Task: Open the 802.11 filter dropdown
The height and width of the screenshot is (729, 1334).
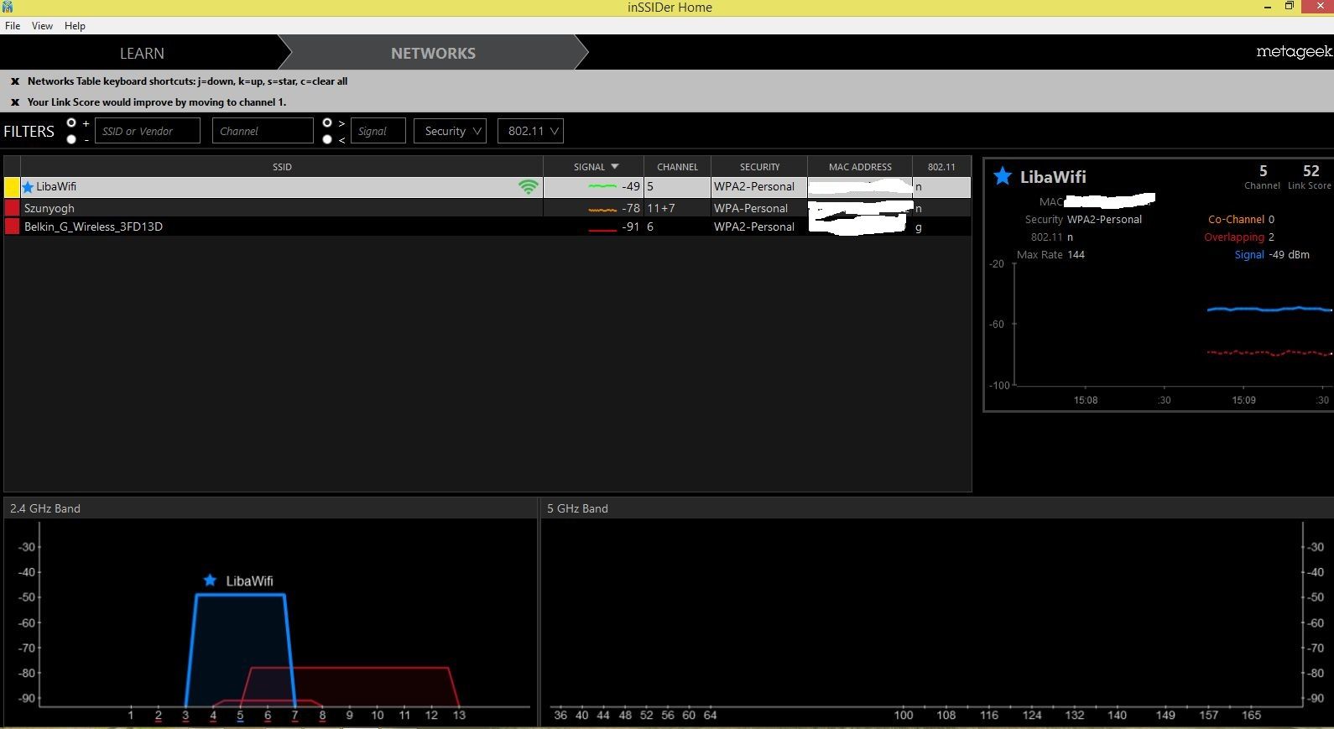Action: click(x=530, y=131)
